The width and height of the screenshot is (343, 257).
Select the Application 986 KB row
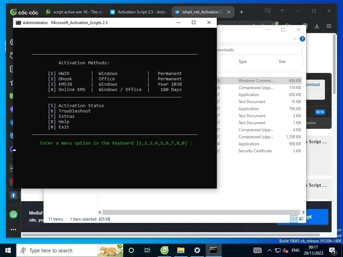point(260,144)
